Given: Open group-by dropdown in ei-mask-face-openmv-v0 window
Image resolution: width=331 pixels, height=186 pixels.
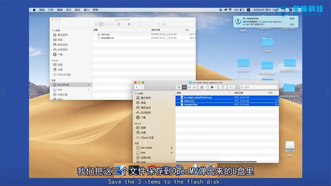Looking at the screenshot, I should click(x=203, y=87).
